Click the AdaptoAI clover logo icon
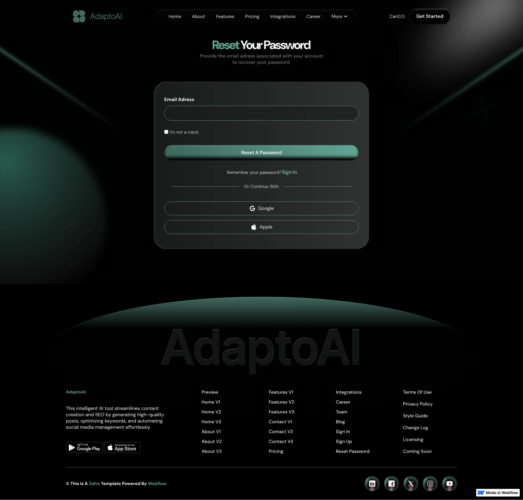The height and width of the screenshot is (500, 523). [79, 16]
